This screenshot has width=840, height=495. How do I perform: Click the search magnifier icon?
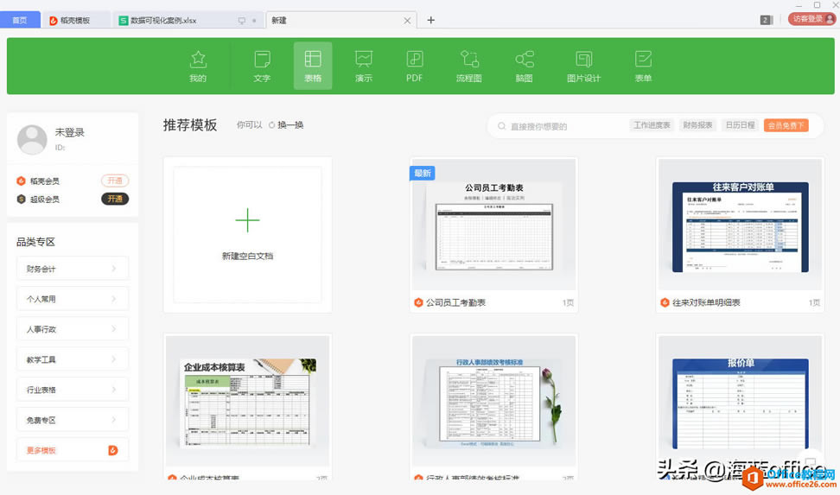pyautogui.click(x=501, y=126)
